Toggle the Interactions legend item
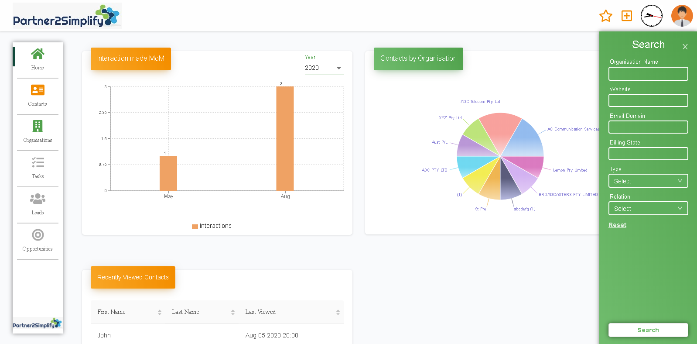Screen dimensions: 697x344 click(212, 226)
